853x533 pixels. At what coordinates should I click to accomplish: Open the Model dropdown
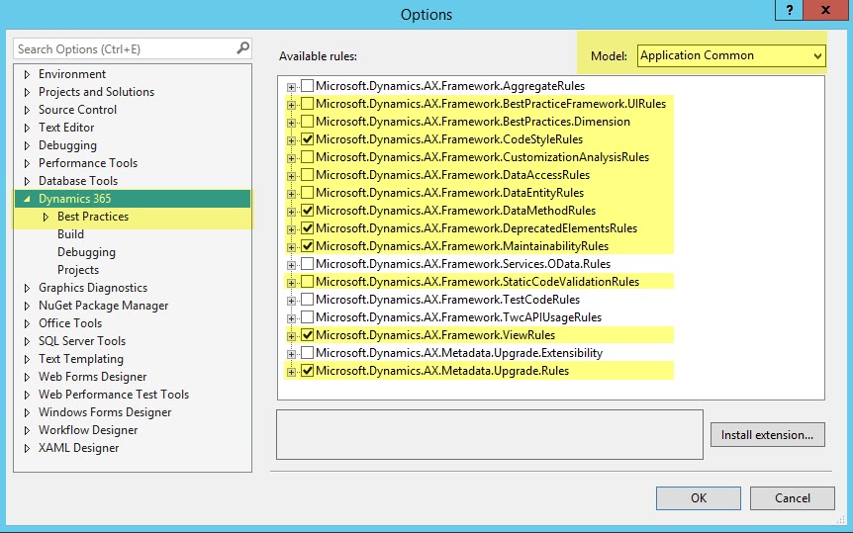coord(730,55)
